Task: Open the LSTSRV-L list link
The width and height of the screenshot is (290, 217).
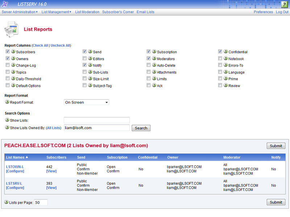Action: [14, 183]
